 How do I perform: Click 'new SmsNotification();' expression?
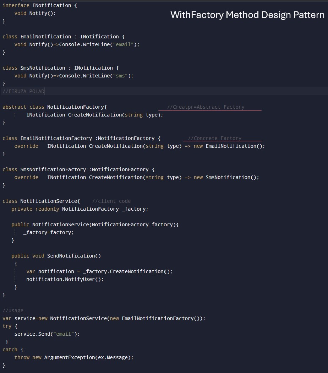point(226,177)
